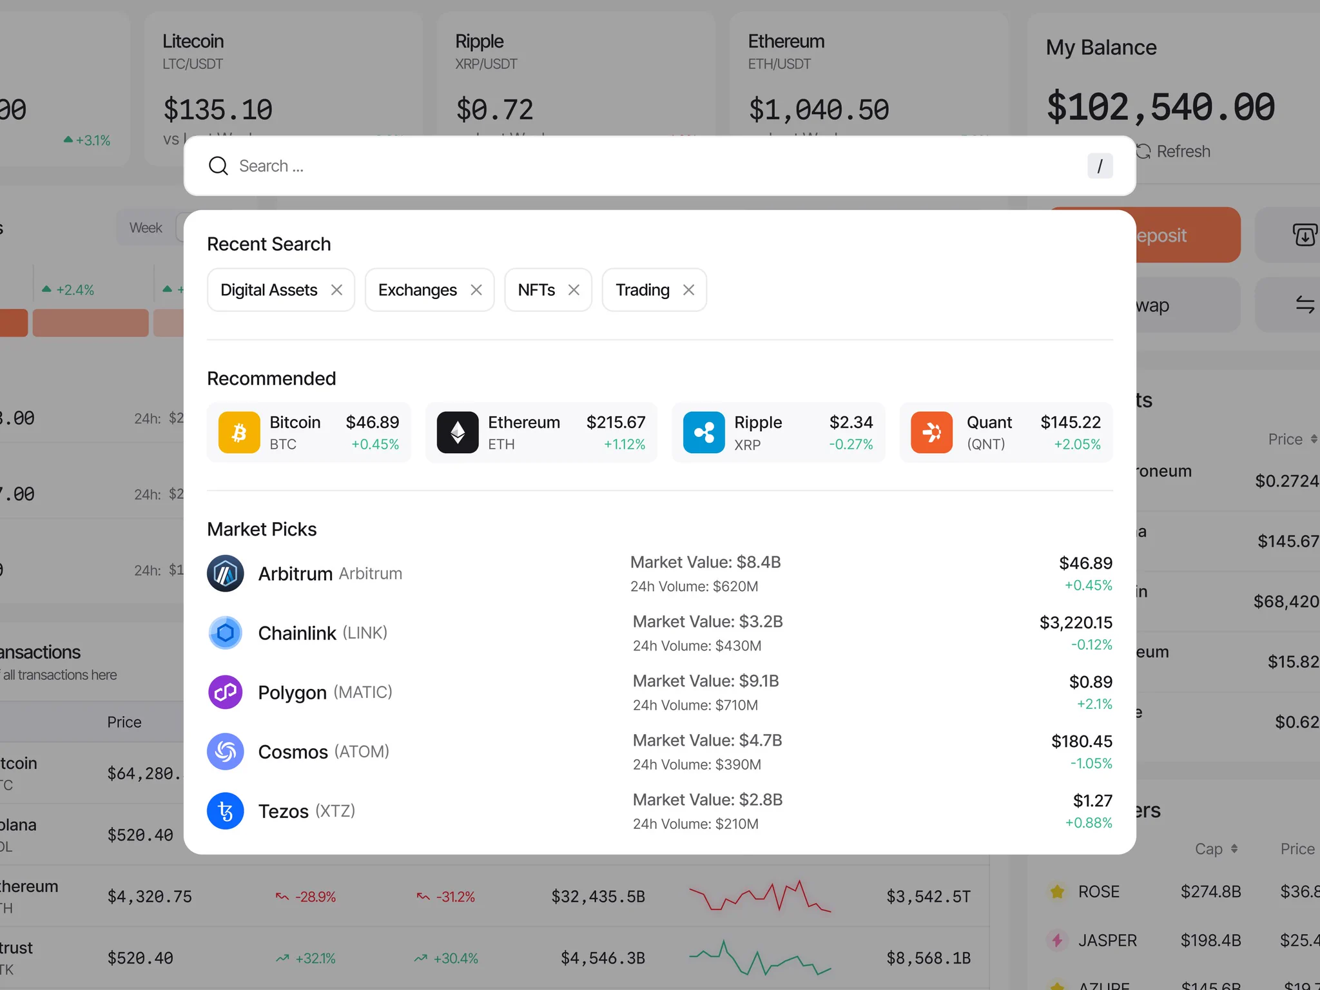Click the $274.8B ROSE cap value
Screen dimensions: 1320x990
1210,891
